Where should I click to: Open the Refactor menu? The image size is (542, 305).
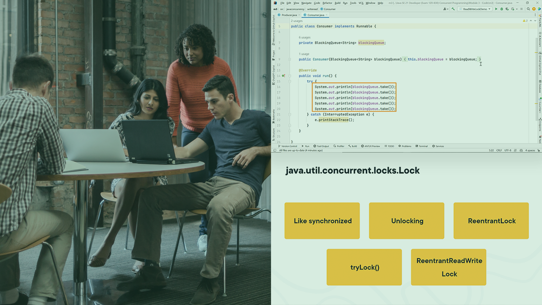coord(327,3)
